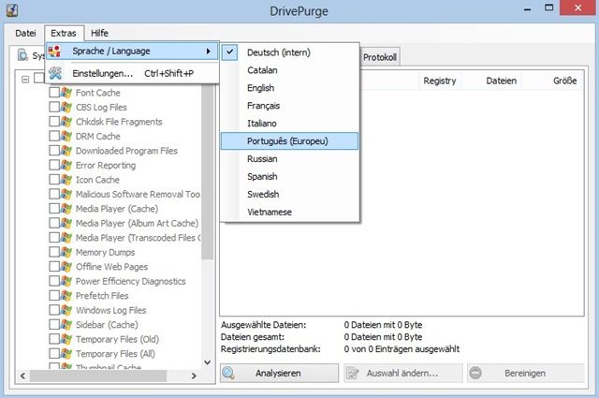Click the Media Player (Transcoded Files) flag icon
Screen dimensions: 599x398
(x=66, y=238)
